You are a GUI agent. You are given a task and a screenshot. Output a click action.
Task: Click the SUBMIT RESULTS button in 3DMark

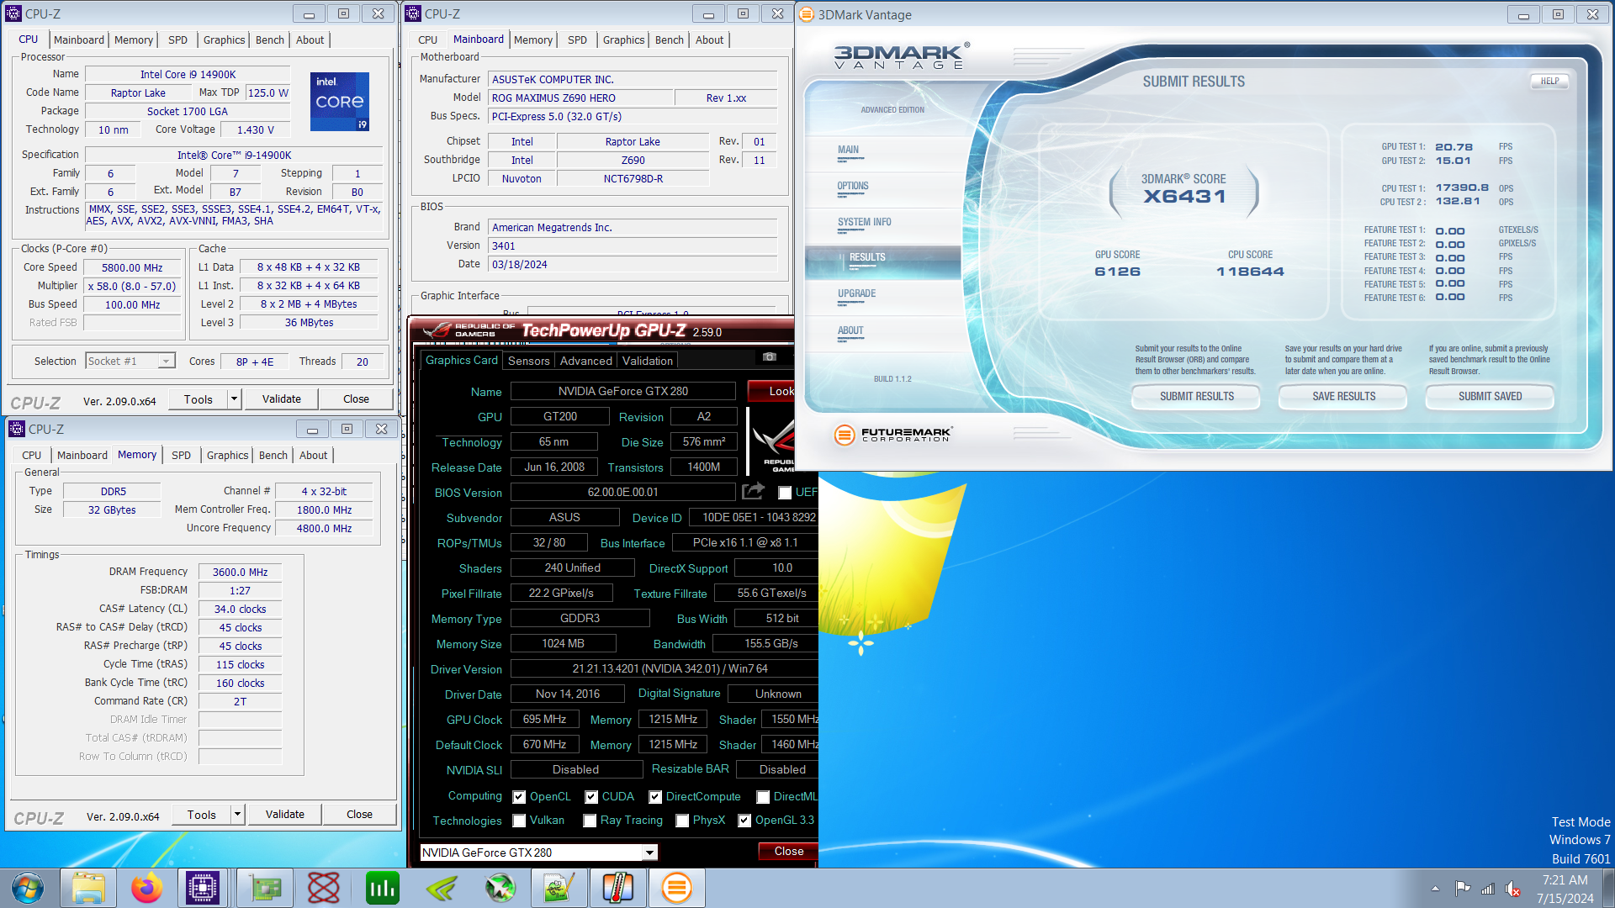click(x=1197, y=396)
